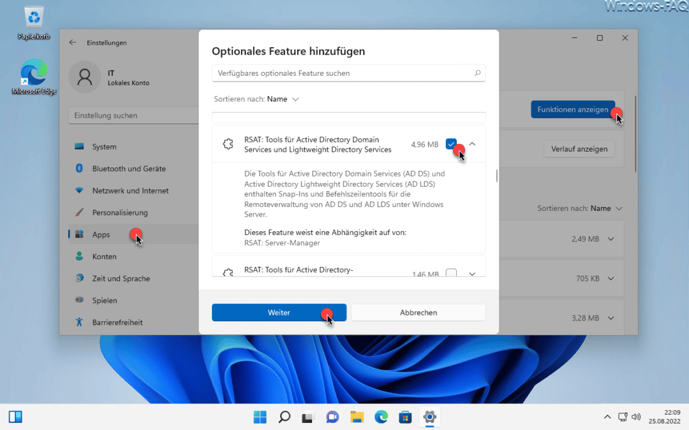Click 'Optionales Feature hinzufügen' dialog title

tap(288, 51)
